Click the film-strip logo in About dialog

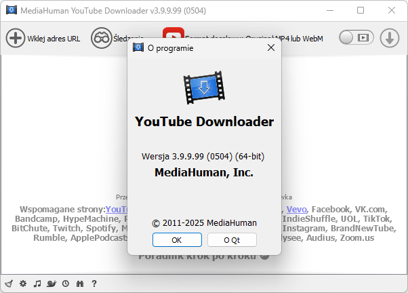pyautogui.click(x=204, y=87)
